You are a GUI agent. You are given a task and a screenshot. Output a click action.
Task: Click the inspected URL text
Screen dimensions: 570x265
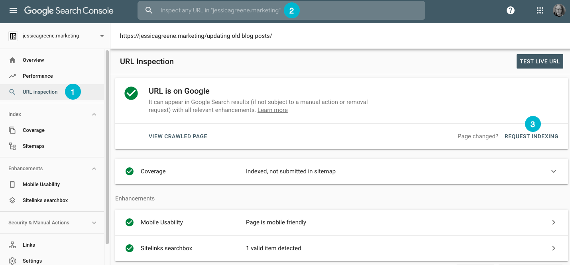tap(196, 36)
